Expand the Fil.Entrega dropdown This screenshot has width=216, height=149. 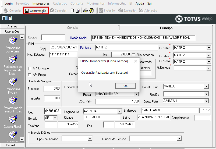[x=209, y=68]
